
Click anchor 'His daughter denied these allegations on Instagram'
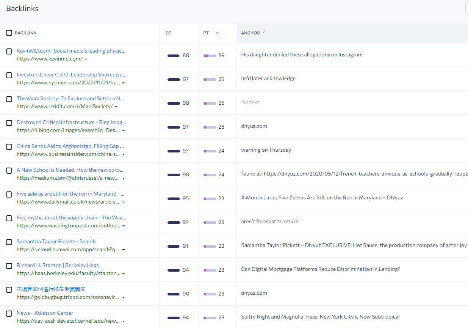click(x=302, y=54)
